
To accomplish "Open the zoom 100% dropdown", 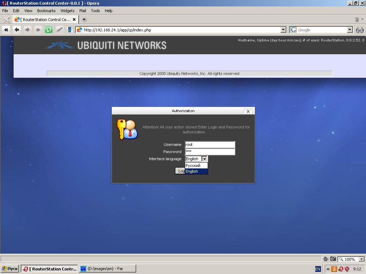I will pos(362,259).
